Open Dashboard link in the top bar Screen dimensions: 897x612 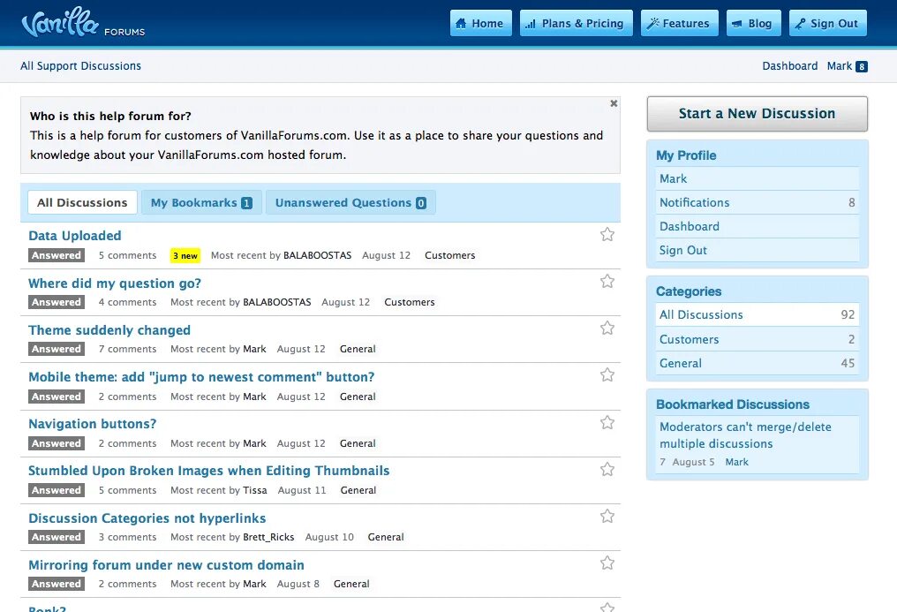coord(789,65)
